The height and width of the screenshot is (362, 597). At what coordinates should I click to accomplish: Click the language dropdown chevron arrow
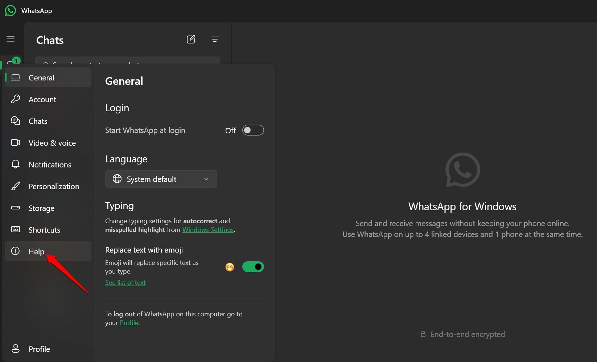[x=206, y=179]
